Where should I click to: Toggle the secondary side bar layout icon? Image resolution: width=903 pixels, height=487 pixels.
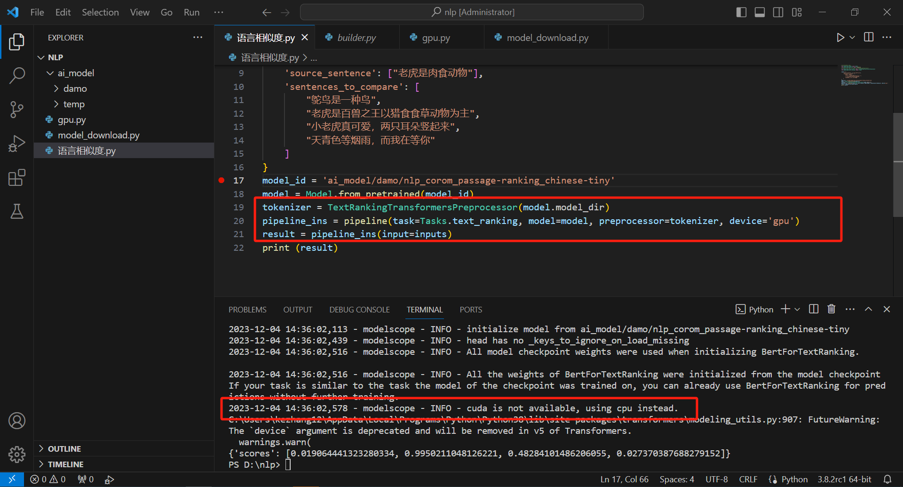[x=778, y=12]
